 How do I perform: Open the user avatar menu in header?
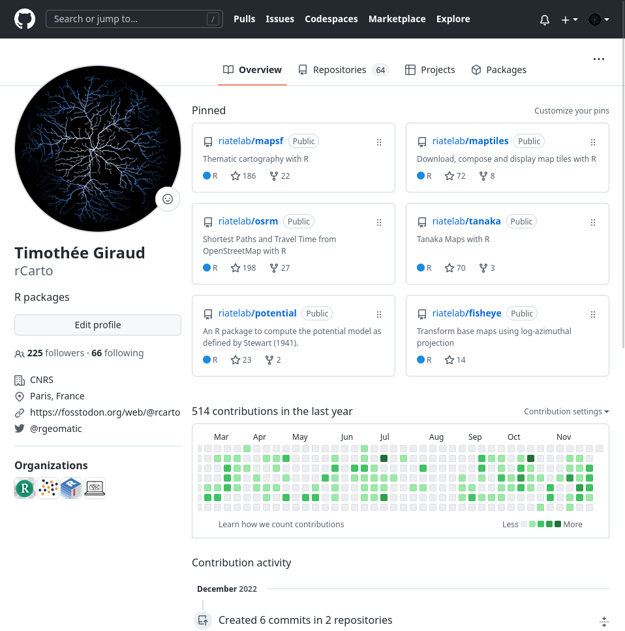coord(598,20)
